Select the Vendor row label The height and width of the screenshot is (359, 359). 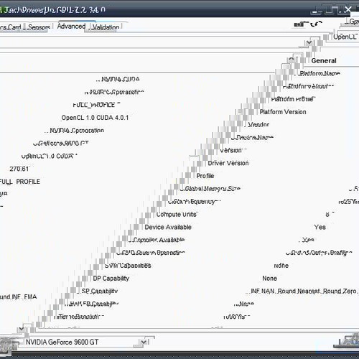point(258,125)
